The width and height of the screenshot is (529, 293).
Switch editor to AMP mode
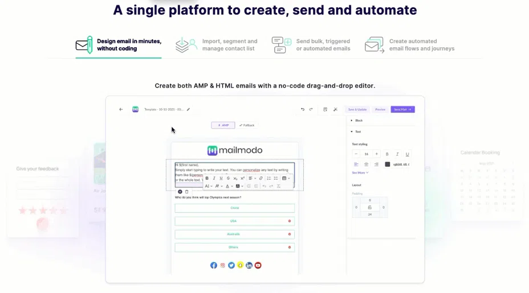click(223, 125)
